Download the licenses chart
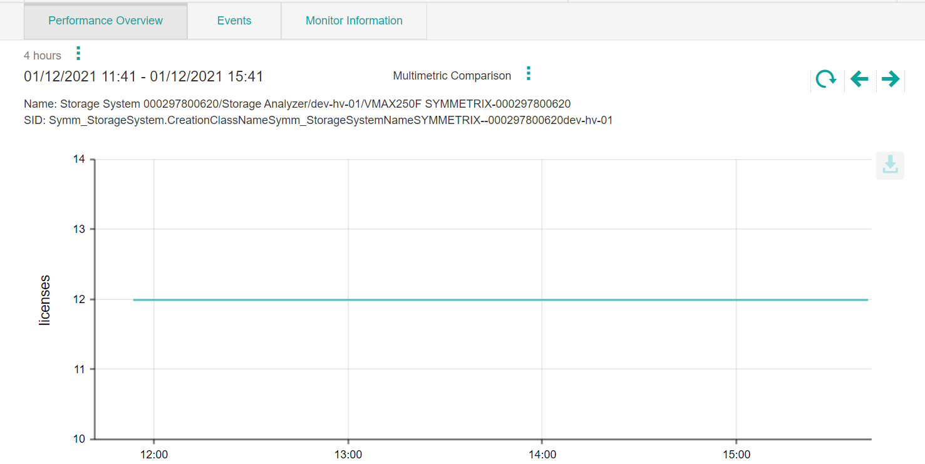The height and width of the screenshot is (464, 925). click(890, 165)
